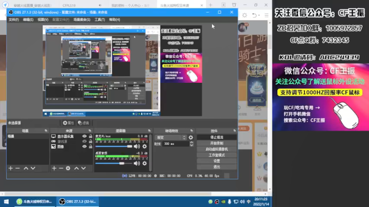Switch to the CFPLS19 browser tab
Viewport: 369px width, 207px height.
pyautogui.click(x=81, y=5)
